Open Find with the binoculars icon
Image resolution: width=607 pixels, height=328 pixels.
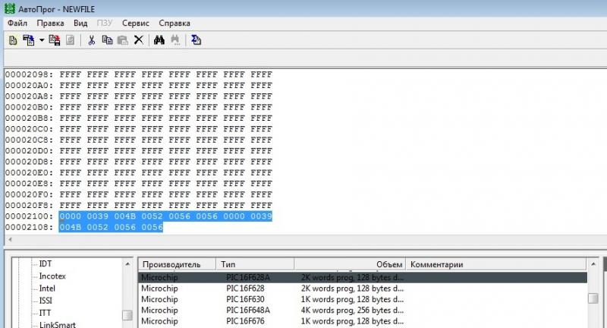(x=159, y=40)
